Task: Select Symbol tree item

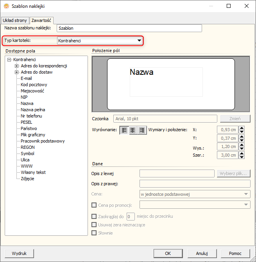Action: click(x=27, y=154)
